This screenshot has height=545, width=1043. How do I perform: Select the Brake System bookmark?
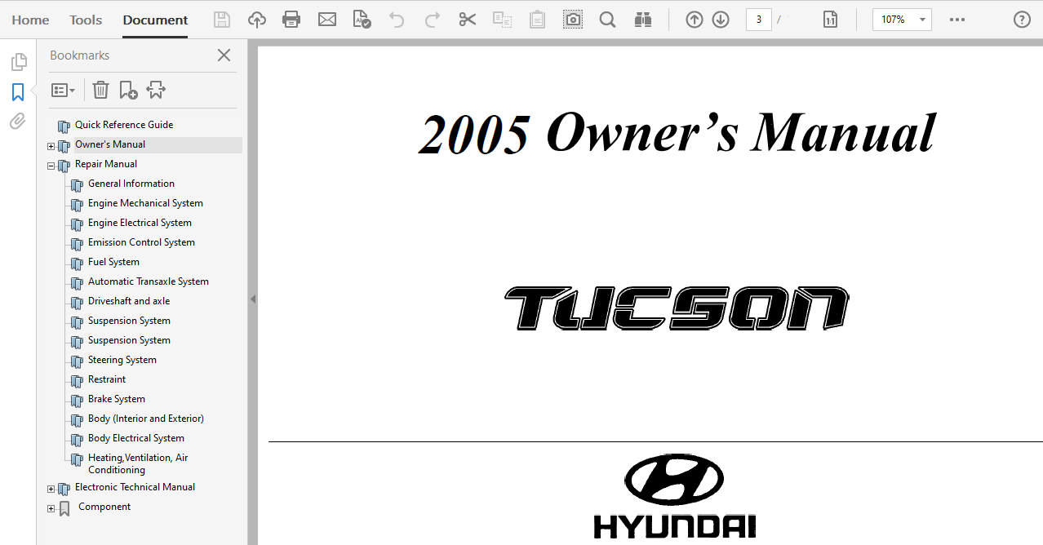(x=116, y=398)
